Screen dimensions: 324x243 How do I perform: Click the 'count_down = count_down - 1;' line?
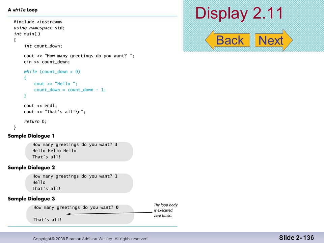70,90
